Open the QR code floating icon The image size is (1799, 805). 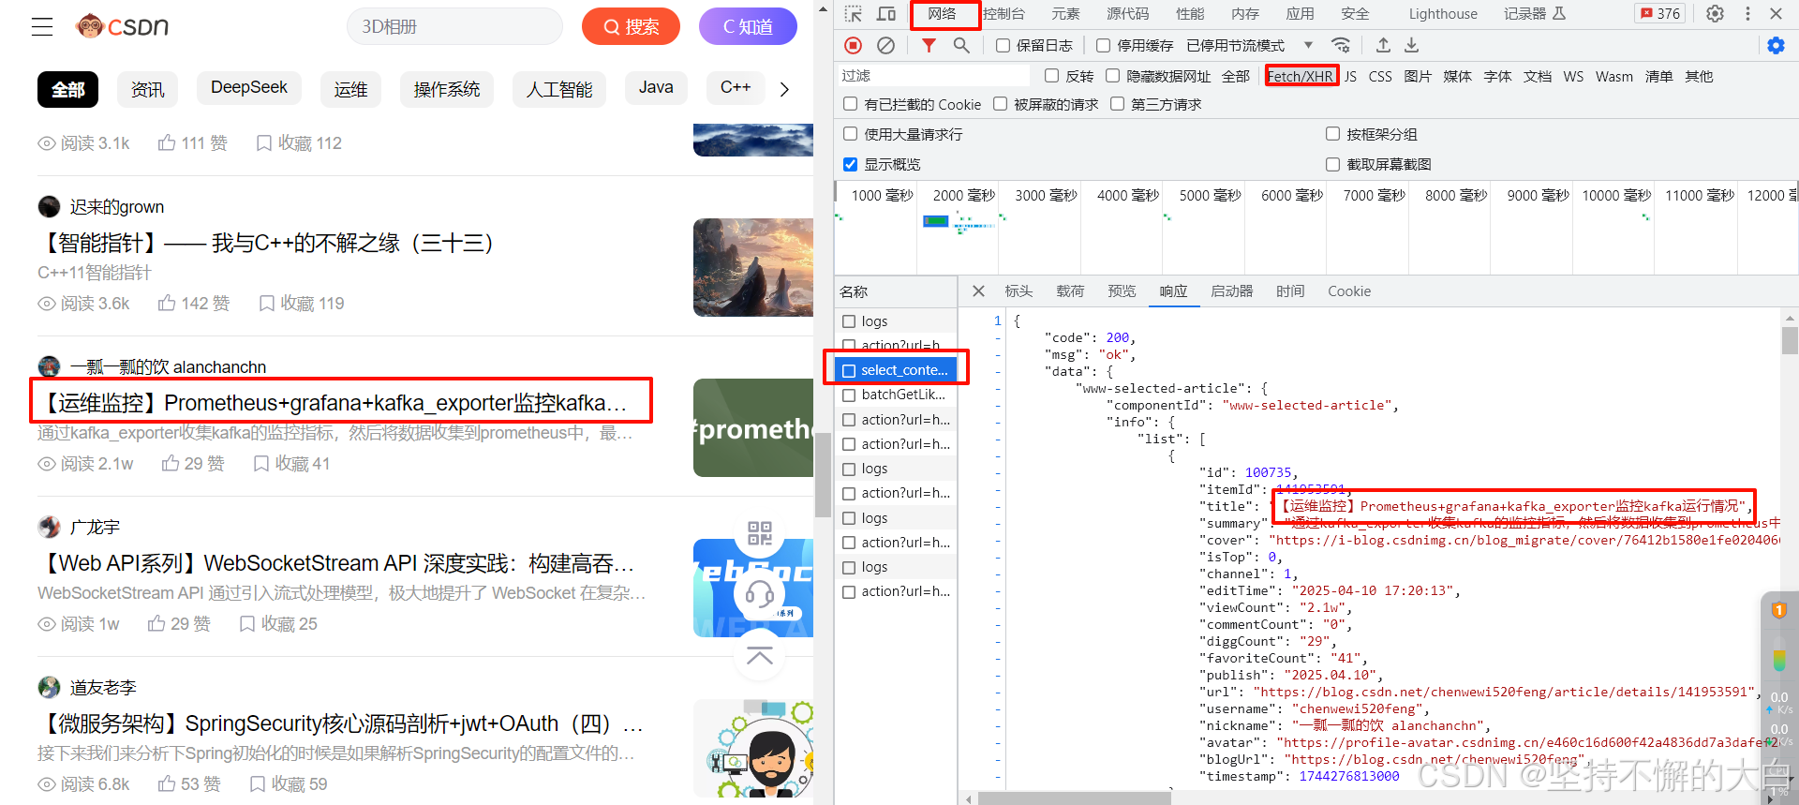coord(760,533)
